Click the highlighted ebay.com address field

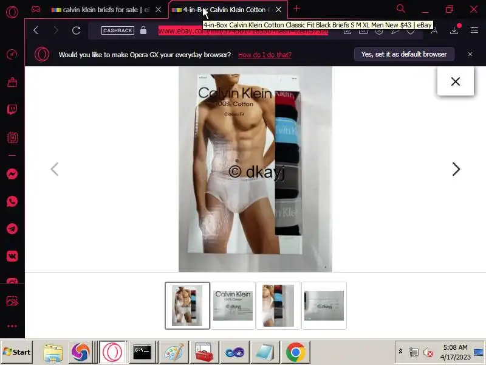pos(243,31)
